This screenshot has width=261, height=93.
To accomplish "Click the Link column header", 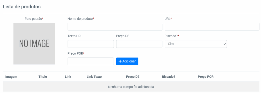I will coord(68,77).
